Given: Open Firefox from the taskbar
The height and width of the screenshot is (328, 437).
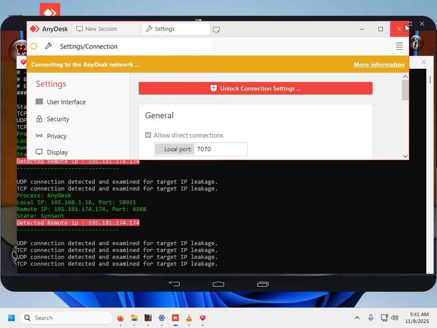Looking at the screenshot, I should pyautogui.click(x=120, y=318).
